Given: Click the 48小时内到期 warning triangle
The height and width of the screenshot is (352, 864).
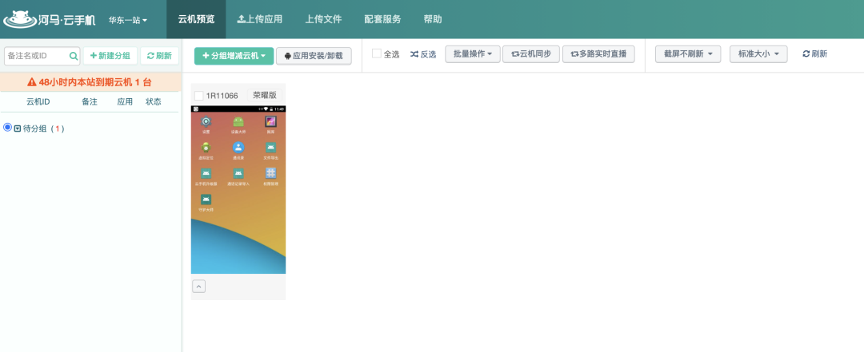Looking at the screenshot, I should point(32,82).
